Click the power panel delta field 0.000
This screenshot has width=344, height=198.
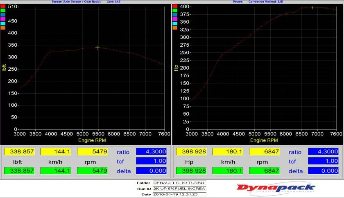click(323, 171)
